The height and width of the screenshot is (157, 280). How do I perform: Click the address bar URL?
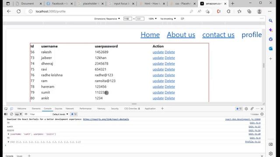(x=51, y=11)
